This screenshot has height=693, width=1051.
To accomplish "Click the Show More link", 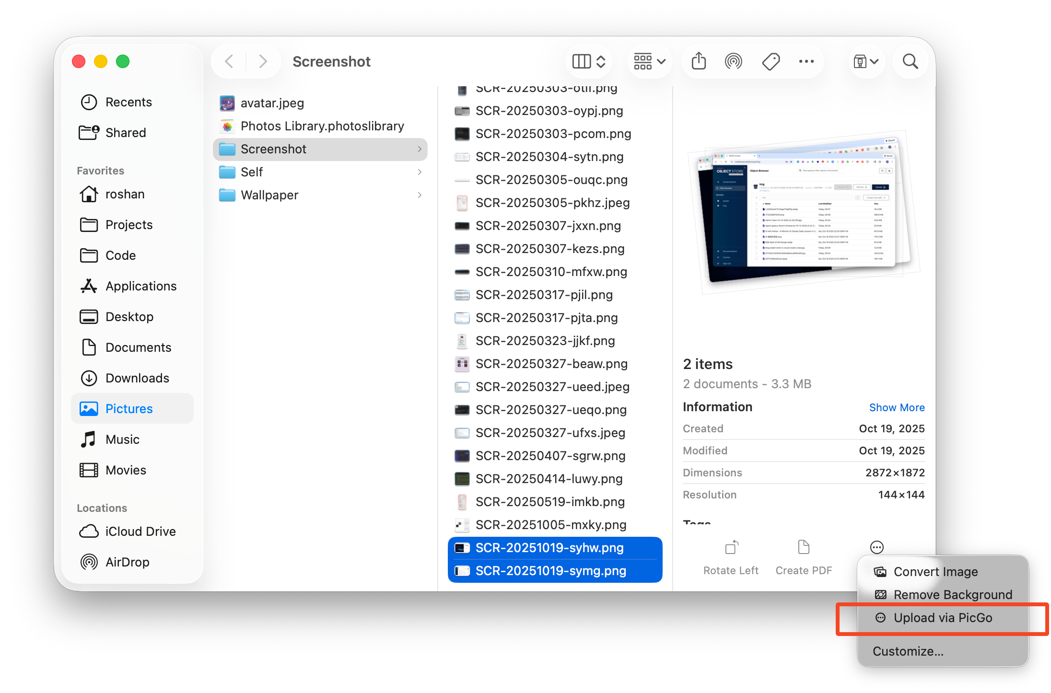I will click(x=897, y=407).
